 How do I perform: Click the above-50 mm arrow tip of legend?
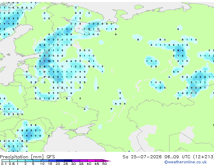(107, 161)
